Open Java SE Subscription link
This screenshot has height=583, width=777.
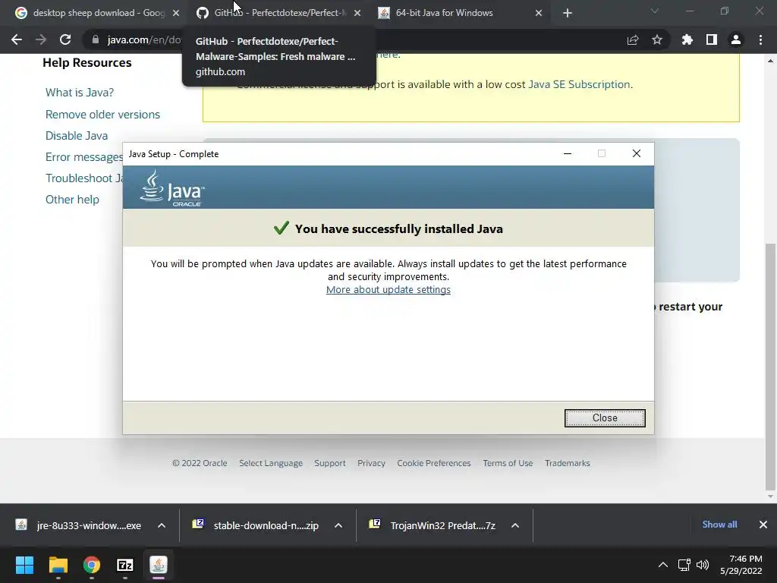pyautogui.click(x=579, y=84)
